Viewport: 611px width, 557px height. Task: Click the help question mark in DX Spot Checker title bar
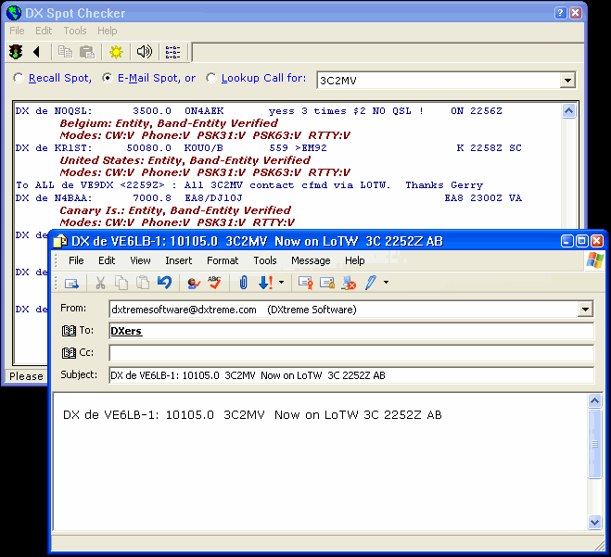(560, 13)
